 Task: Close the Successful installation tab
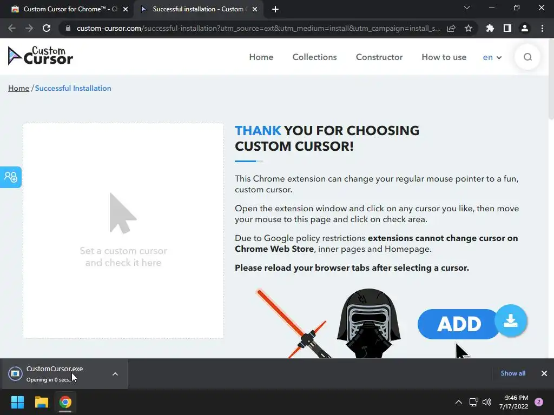click(255, 9)
